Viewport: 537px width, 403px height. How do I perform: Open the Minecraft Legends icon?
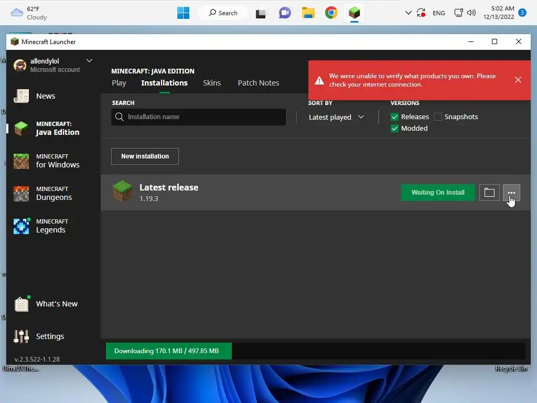coord(21,226)
